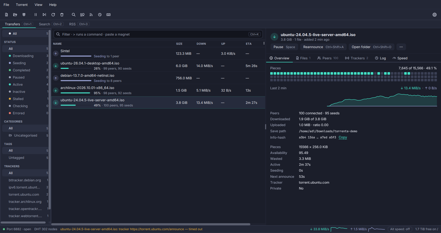Open the File menu
Image resolution: width=441 pixels, height=233 pixels.
(x=6, y=5)
